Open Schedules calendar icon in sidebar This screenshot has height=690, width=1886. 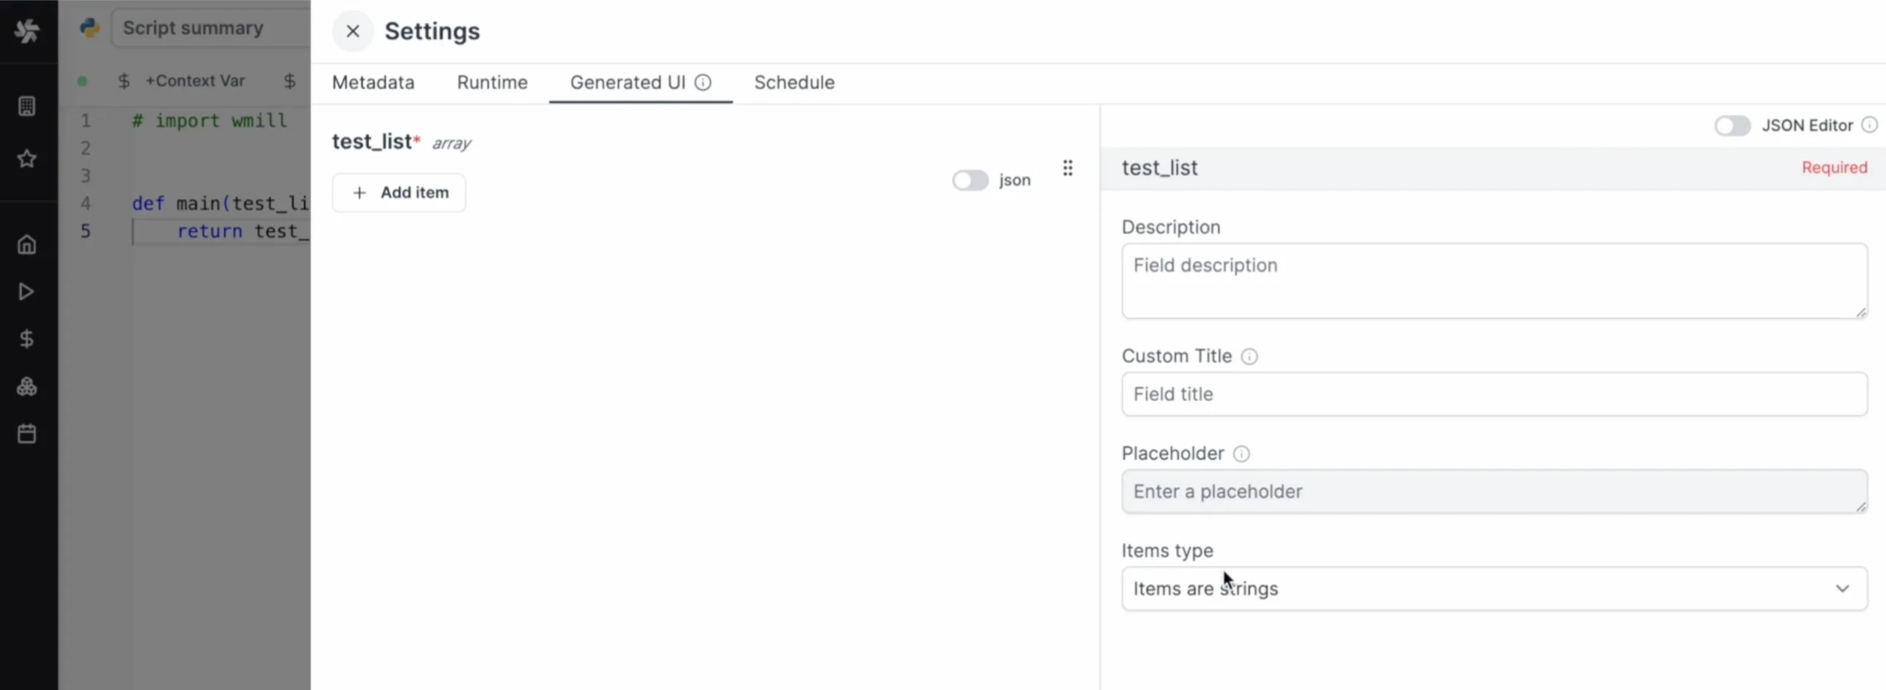27,434
